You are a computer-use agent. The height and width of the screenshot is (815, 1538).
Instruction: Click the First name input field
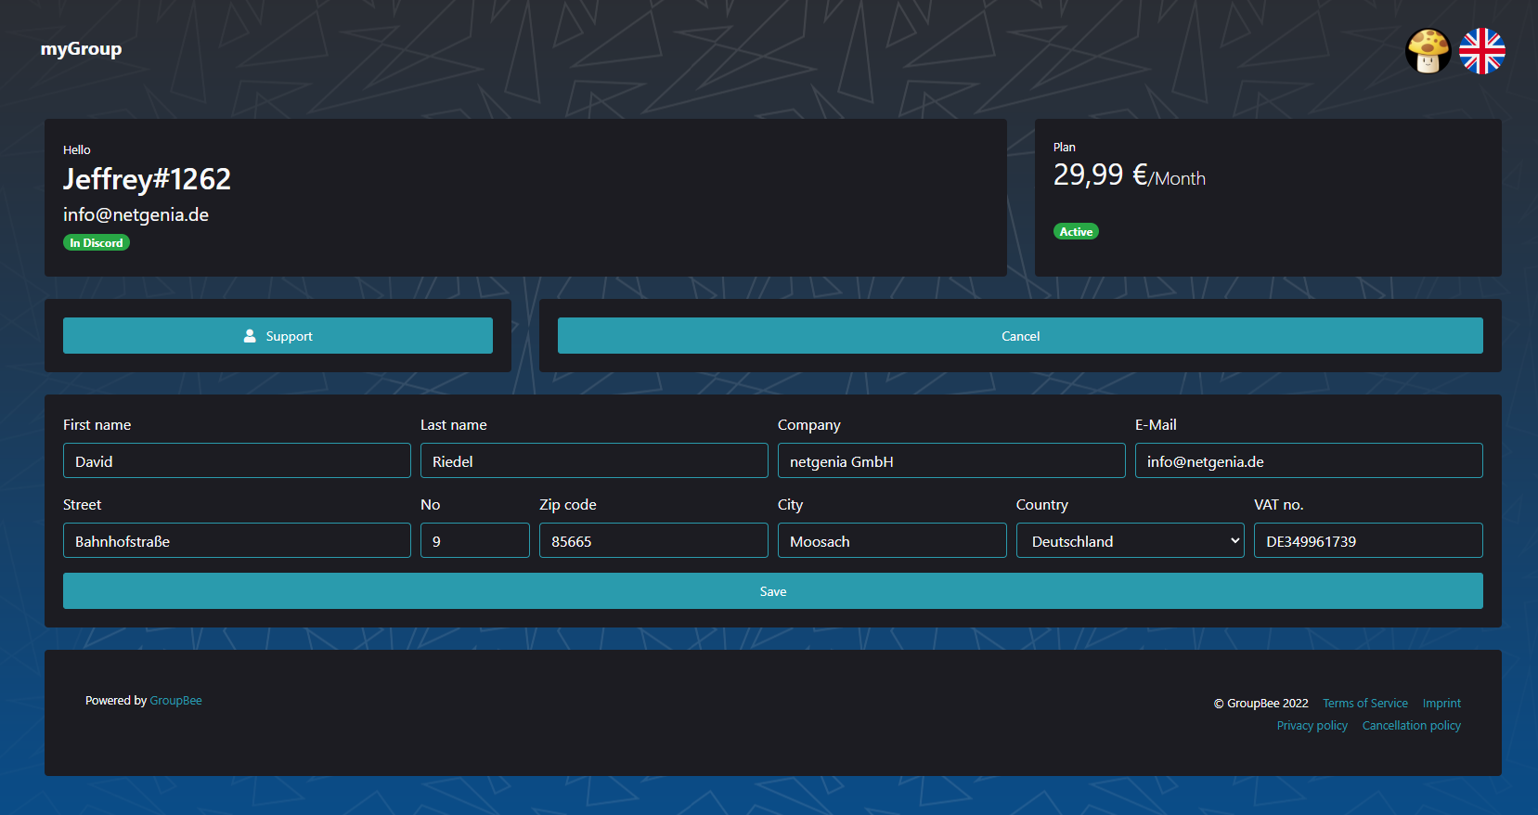[x=237, y=461]
